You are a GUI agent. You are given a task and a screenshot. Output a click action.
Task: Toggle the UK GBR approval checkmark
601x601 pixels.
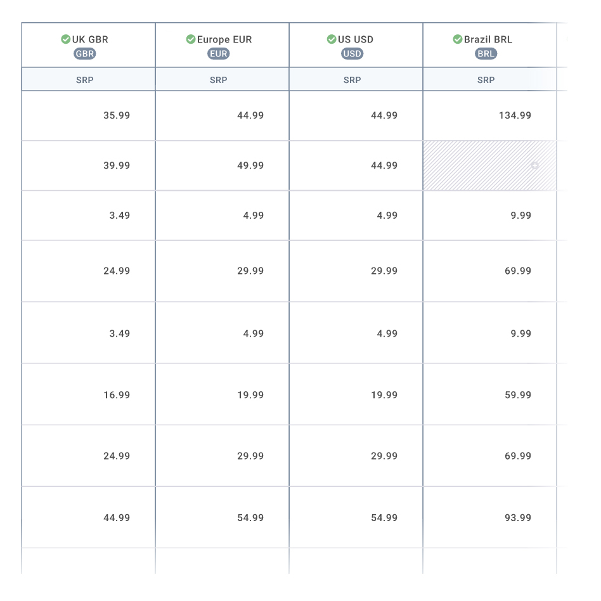click(x=66, y=39)
